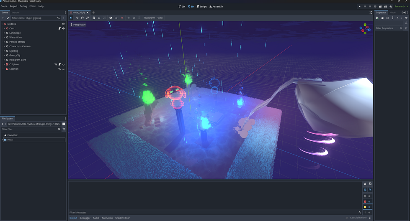
Task: Run a specific scene icon
Action: [385, 7]
